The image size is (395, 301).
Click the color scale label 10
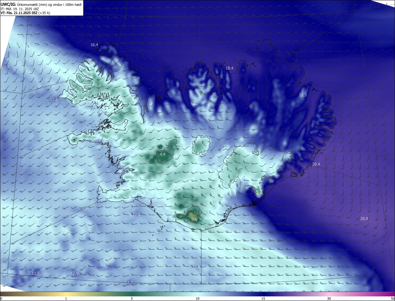[197, 299]
